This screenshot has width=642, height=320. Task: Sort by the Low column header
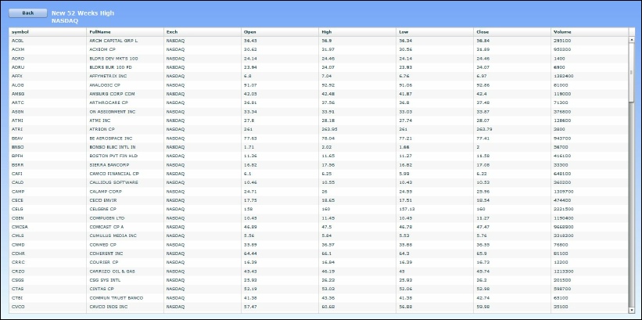[x=435, y=32]
